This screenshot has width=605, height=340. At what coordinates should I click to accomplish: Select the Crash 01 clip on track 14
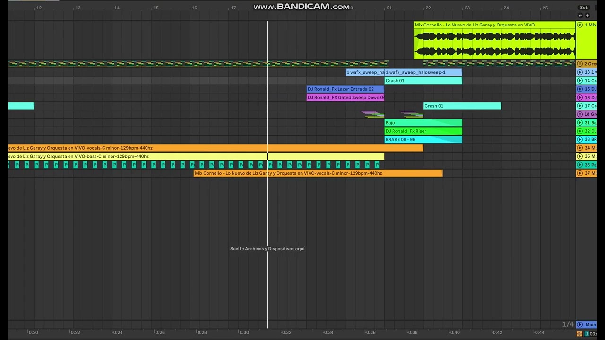tap(423, 81)
